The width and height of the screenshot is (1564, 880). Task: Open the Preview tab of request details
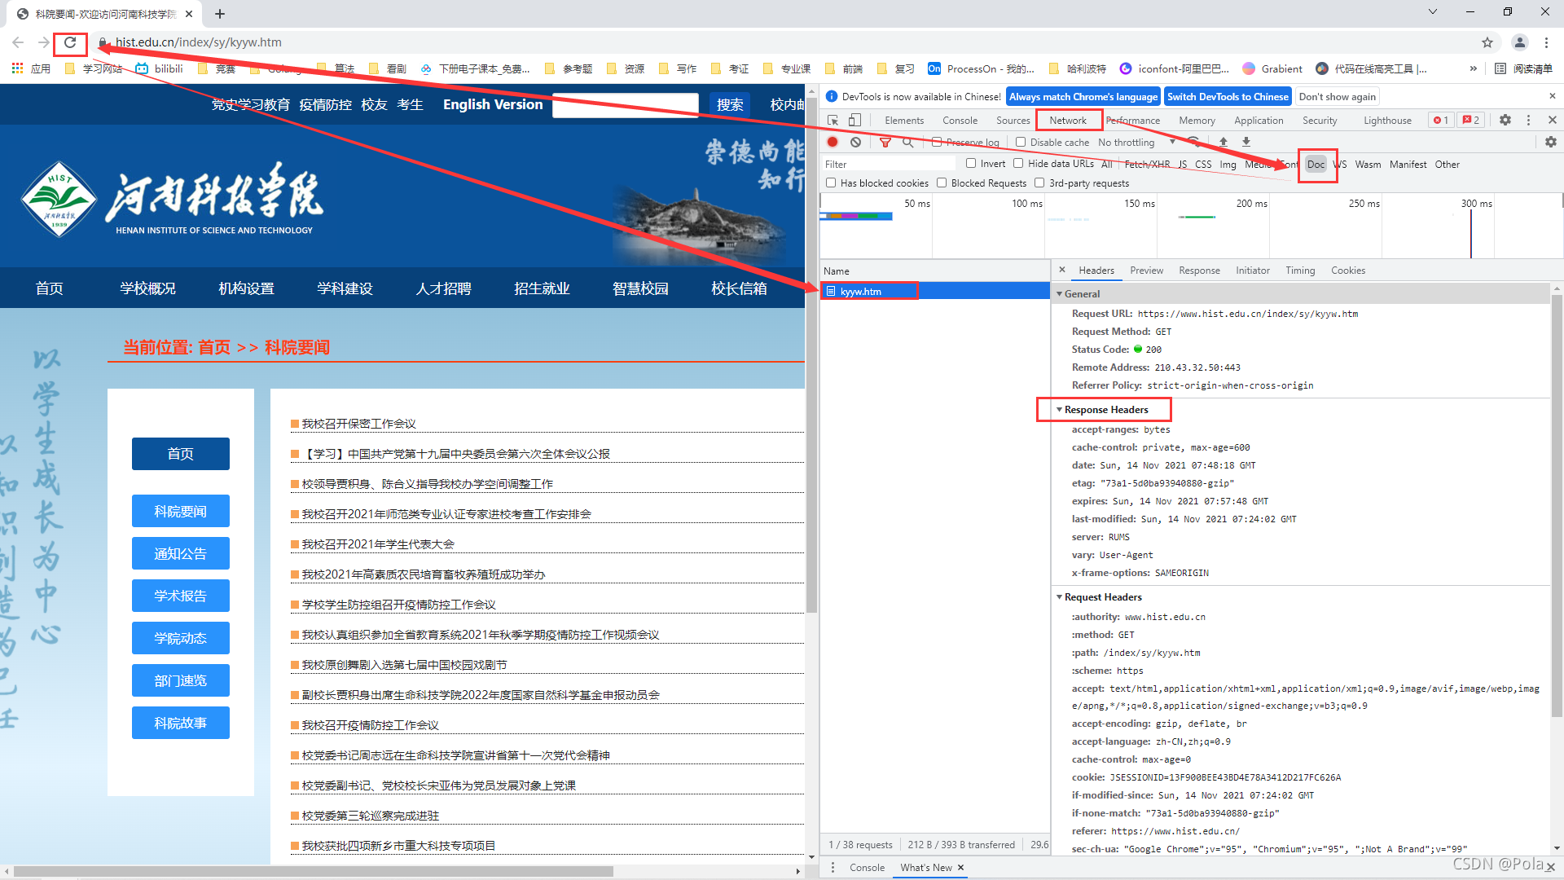[x=1146, y=271]
